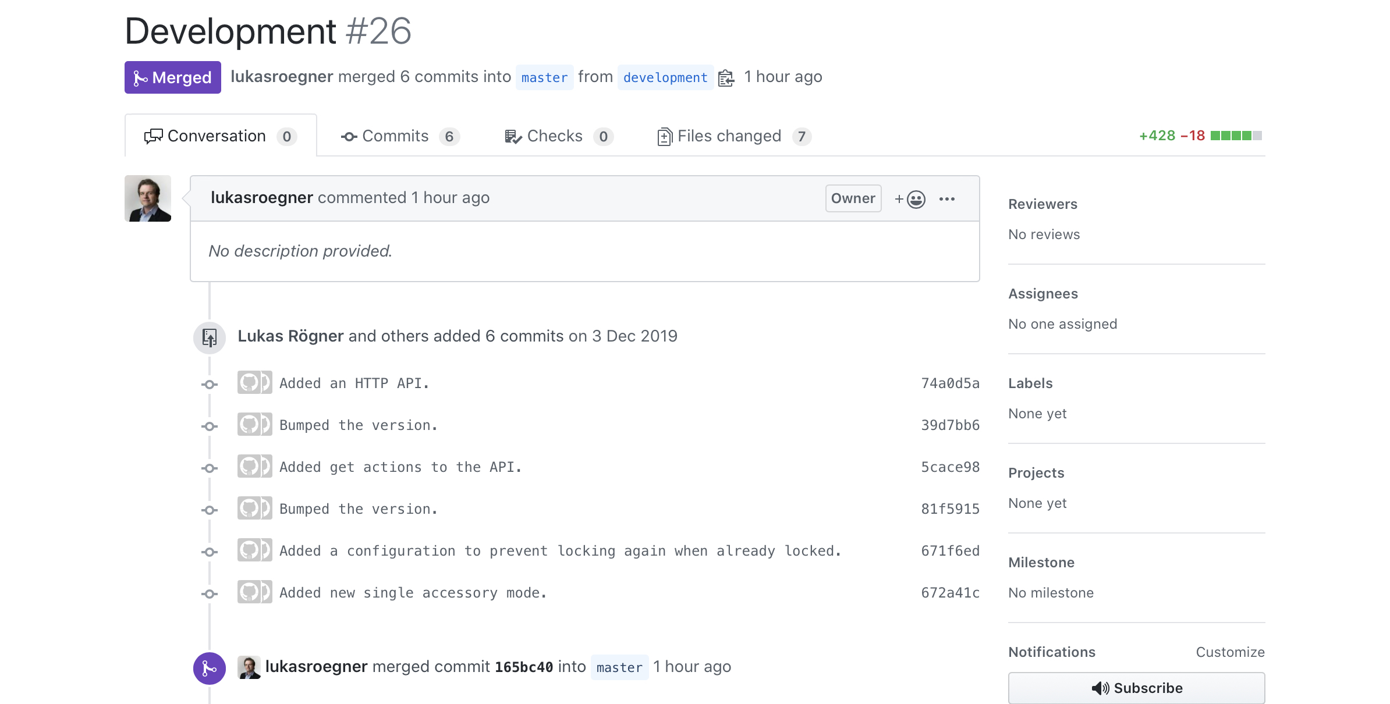Click the commits-pushed timeline icon
The height and width of the screenshot is (704, 1390).
pyautogui.click(x=210, y=337)
